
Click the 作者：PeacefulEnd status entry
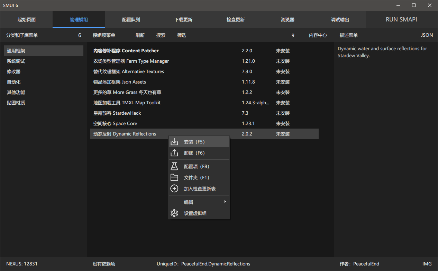point(359,264)
